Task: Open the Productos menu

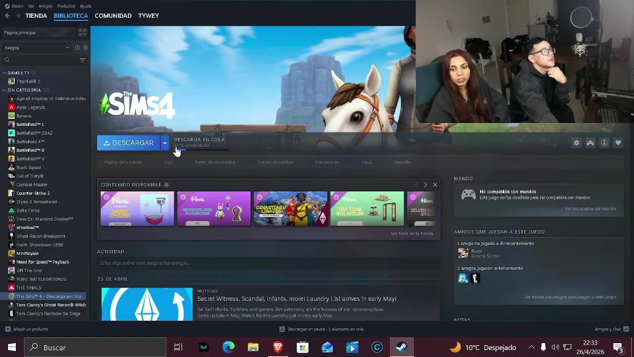Action: [x=66, y=6]
